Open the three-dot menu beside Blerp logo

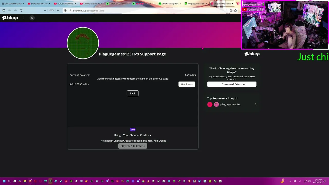(23, 18)
